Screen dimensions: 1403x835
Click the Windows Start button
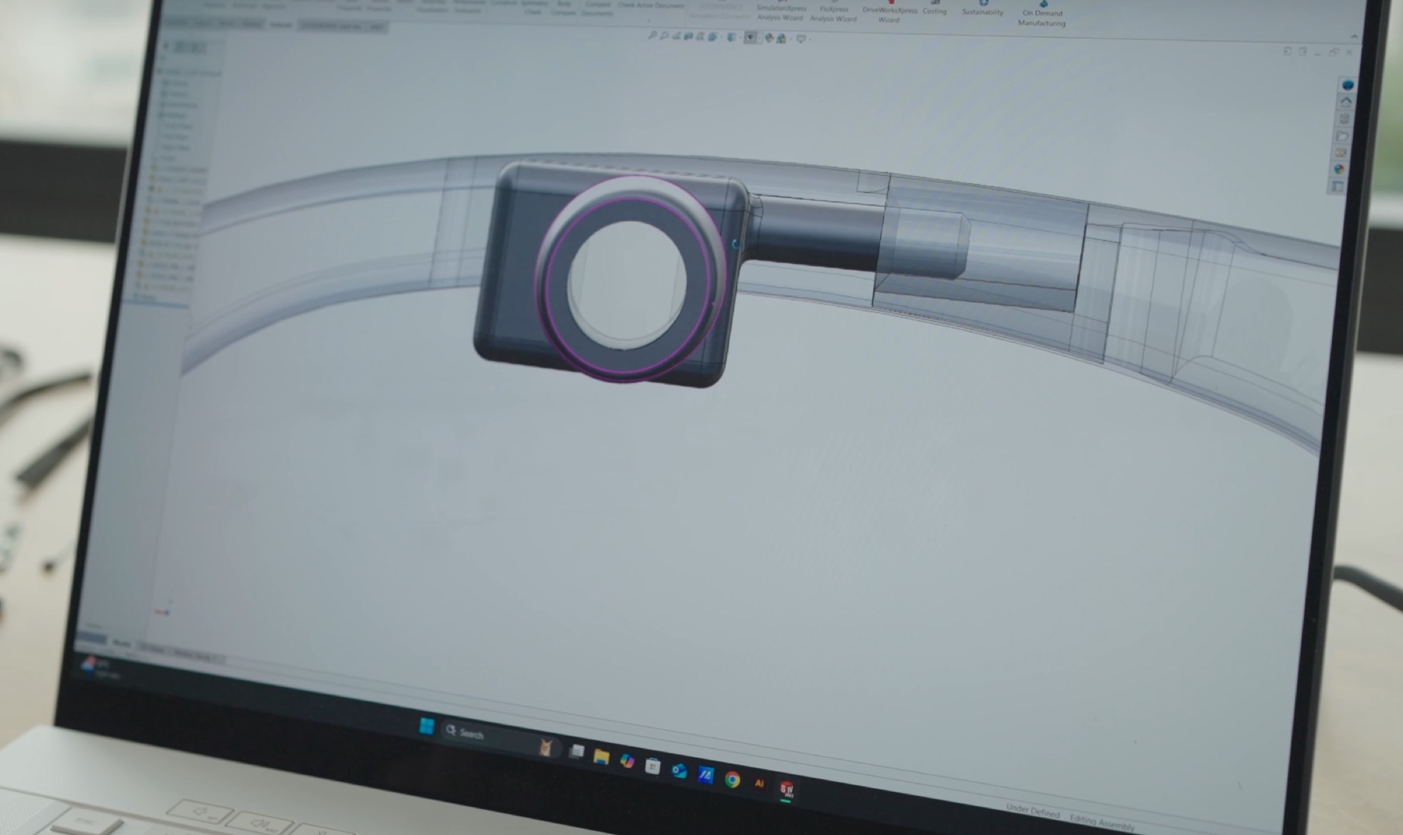(x=427, y=727)
